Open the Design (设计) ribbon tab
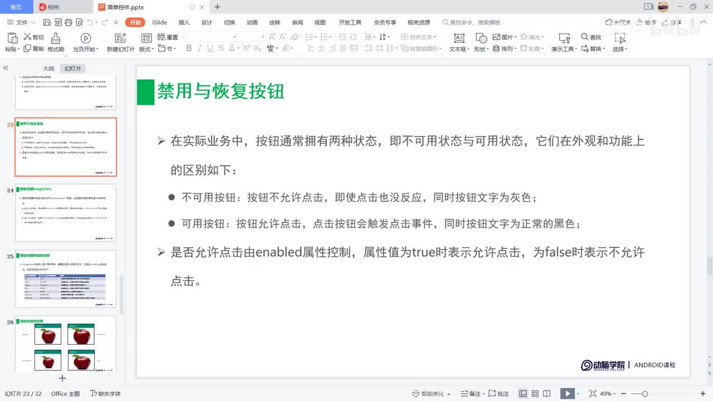Image resolution: width=713 pixels, height=401 pixels. (x=207, y=22)
